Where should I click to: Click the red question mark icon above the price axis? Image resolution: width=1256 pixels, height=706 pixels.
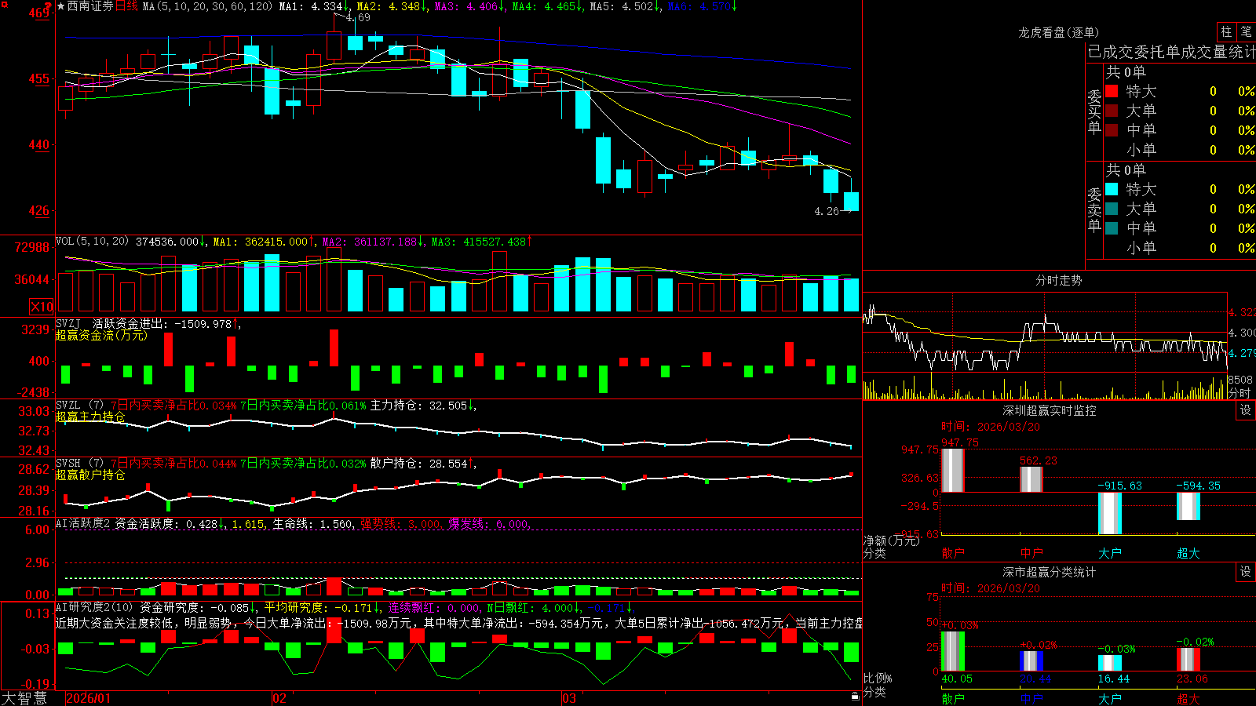tap(49, 6)
